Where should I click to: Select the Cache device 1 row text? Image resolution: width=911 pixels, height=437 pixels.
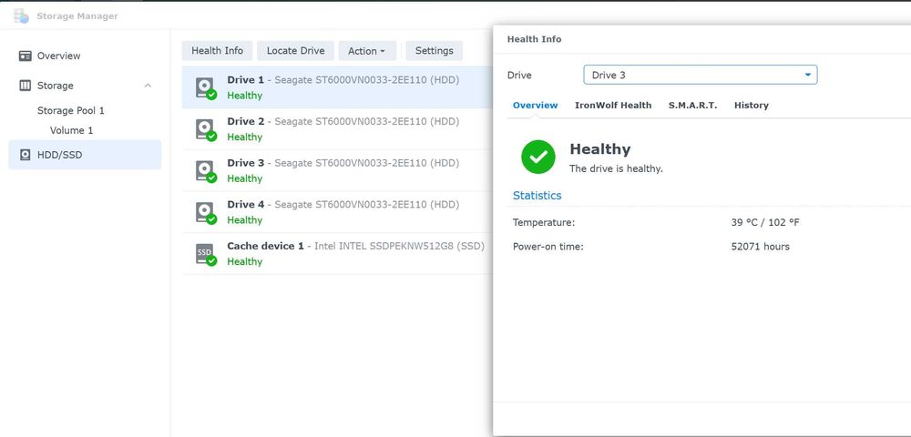[355, 246]
